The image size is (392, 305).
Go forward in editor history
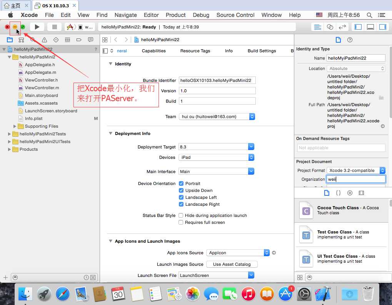(126, 40)
